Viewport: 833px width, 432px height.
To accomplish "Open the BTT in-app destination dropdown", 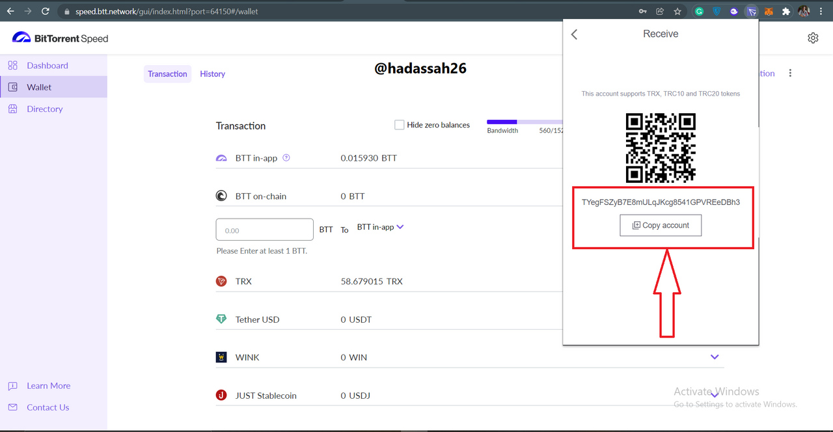I will click(381, 227).
